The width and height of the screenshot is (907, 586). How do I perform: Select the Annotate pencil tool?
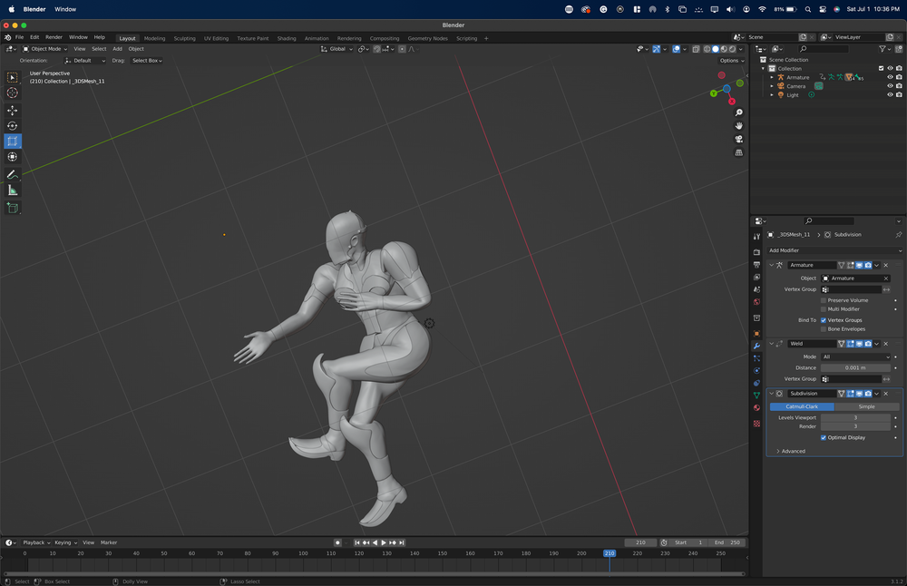pyautogui.click(x=12, y=174)
